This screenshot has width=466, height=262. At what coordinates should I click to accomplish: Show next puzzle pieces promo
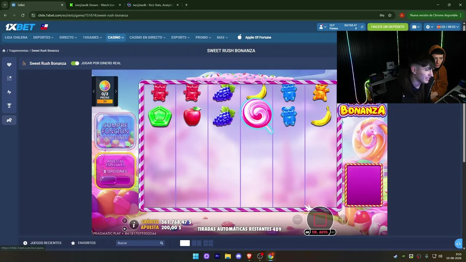click(x=116, y=91)
